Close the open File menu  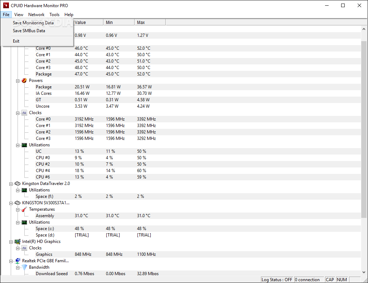point(6,15)
